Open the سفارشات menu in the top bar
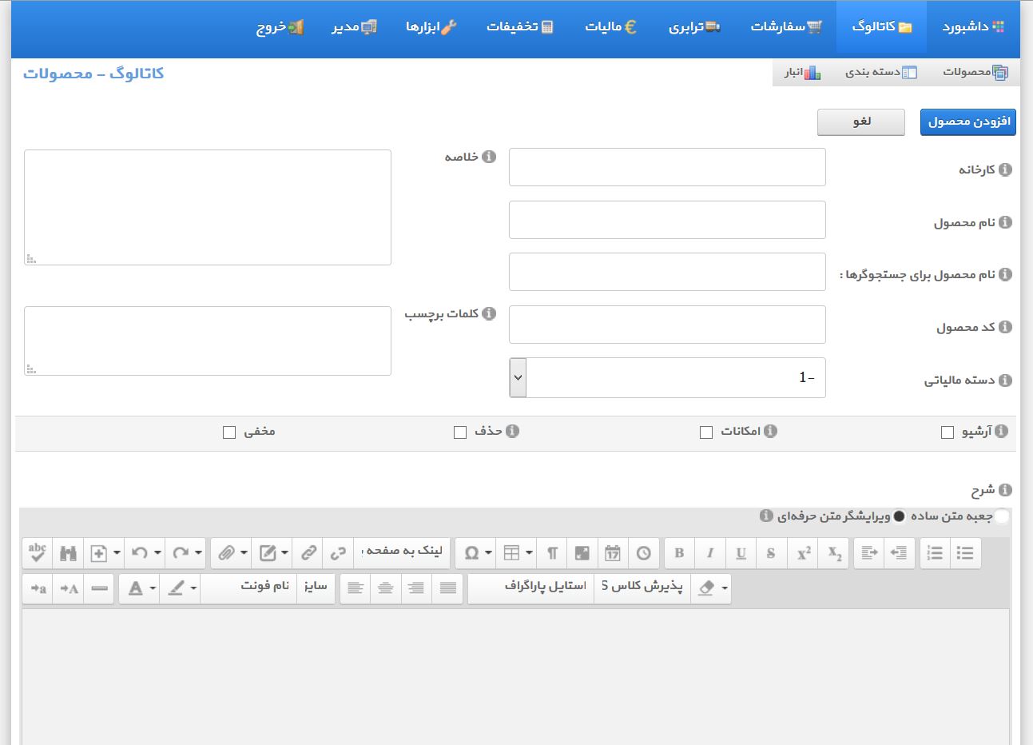 786,26
